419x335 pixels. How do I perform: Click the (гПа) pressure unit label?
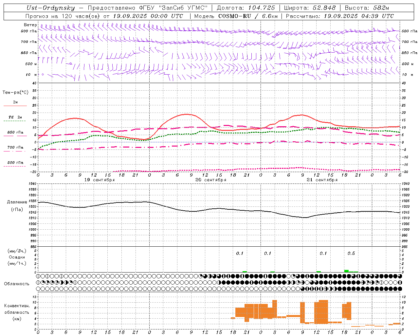17,210
